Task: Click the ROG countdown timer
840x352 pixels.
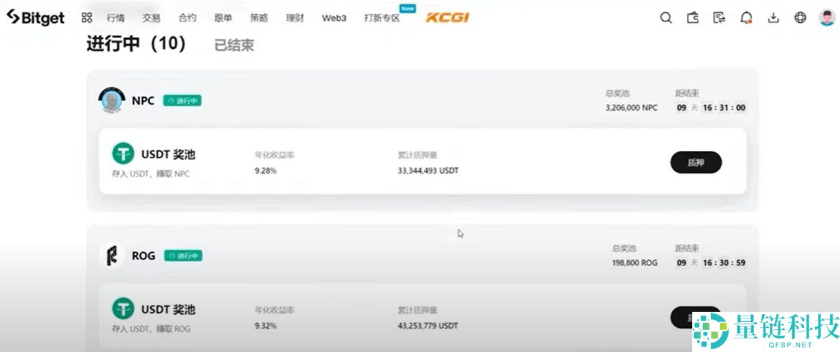Action: (x=710, y=263)
